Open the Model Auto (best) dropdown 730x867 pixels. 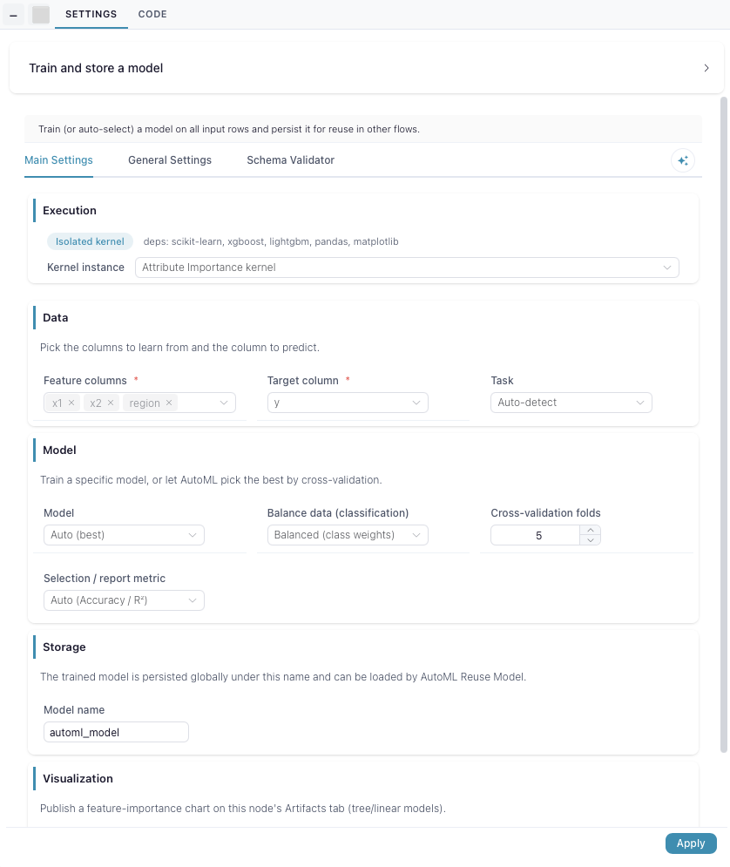point(124,535)
